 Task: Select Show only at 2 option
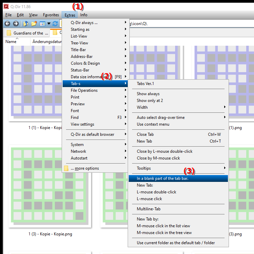(x=178, y=101)
